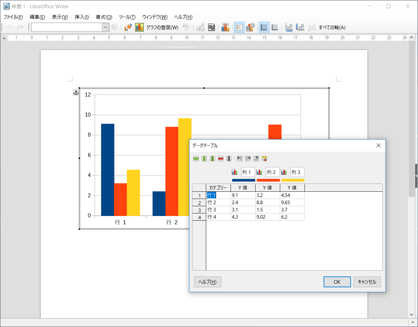The image size is (418, 327).
Task: Click the blue series color bar
Action: (244, 180)
